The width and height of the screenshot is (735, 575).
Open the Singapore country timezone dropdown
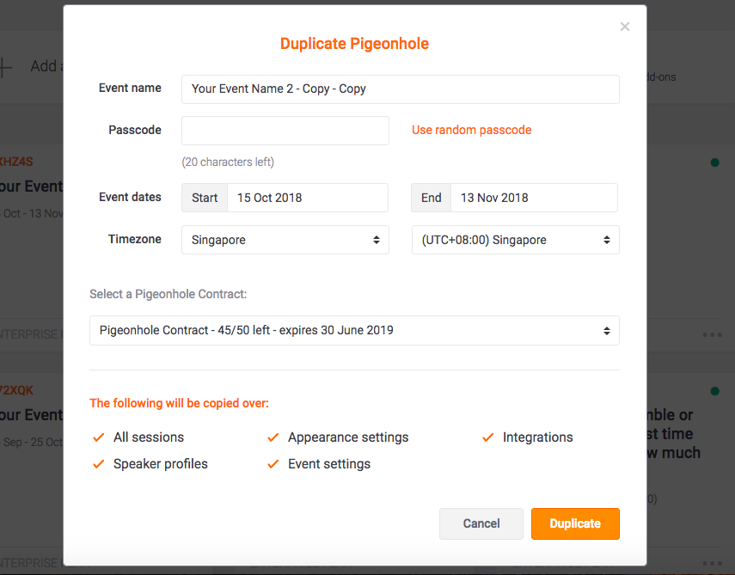(x=285, y=240)
